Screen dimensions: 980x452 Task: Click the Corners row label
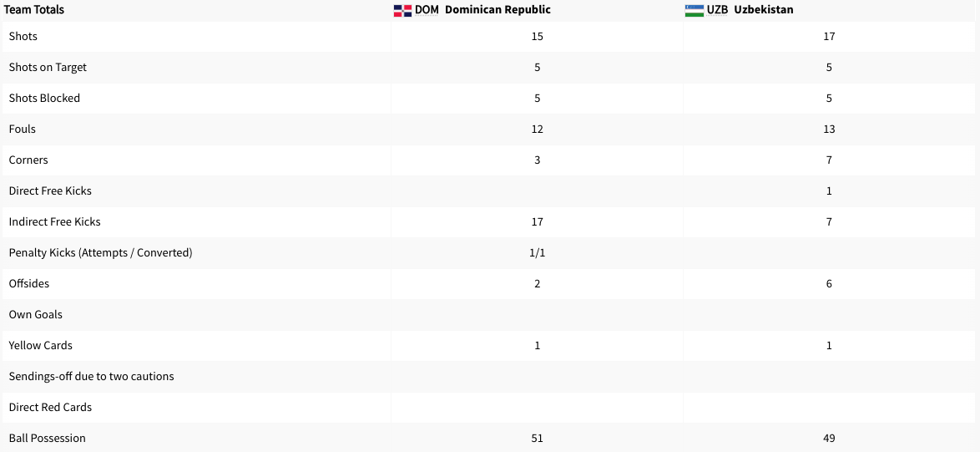pos(28,160)
